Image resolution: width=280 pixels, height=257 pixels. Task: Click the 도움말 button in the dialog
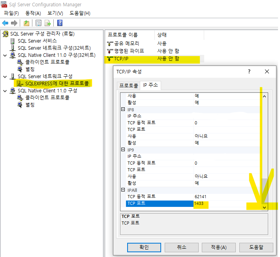256,248
